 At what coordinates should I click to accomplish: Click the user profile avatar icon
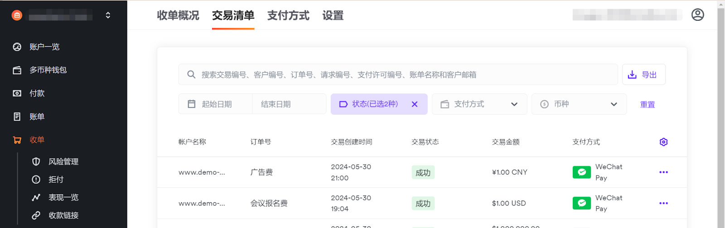(x=697, y=15)
